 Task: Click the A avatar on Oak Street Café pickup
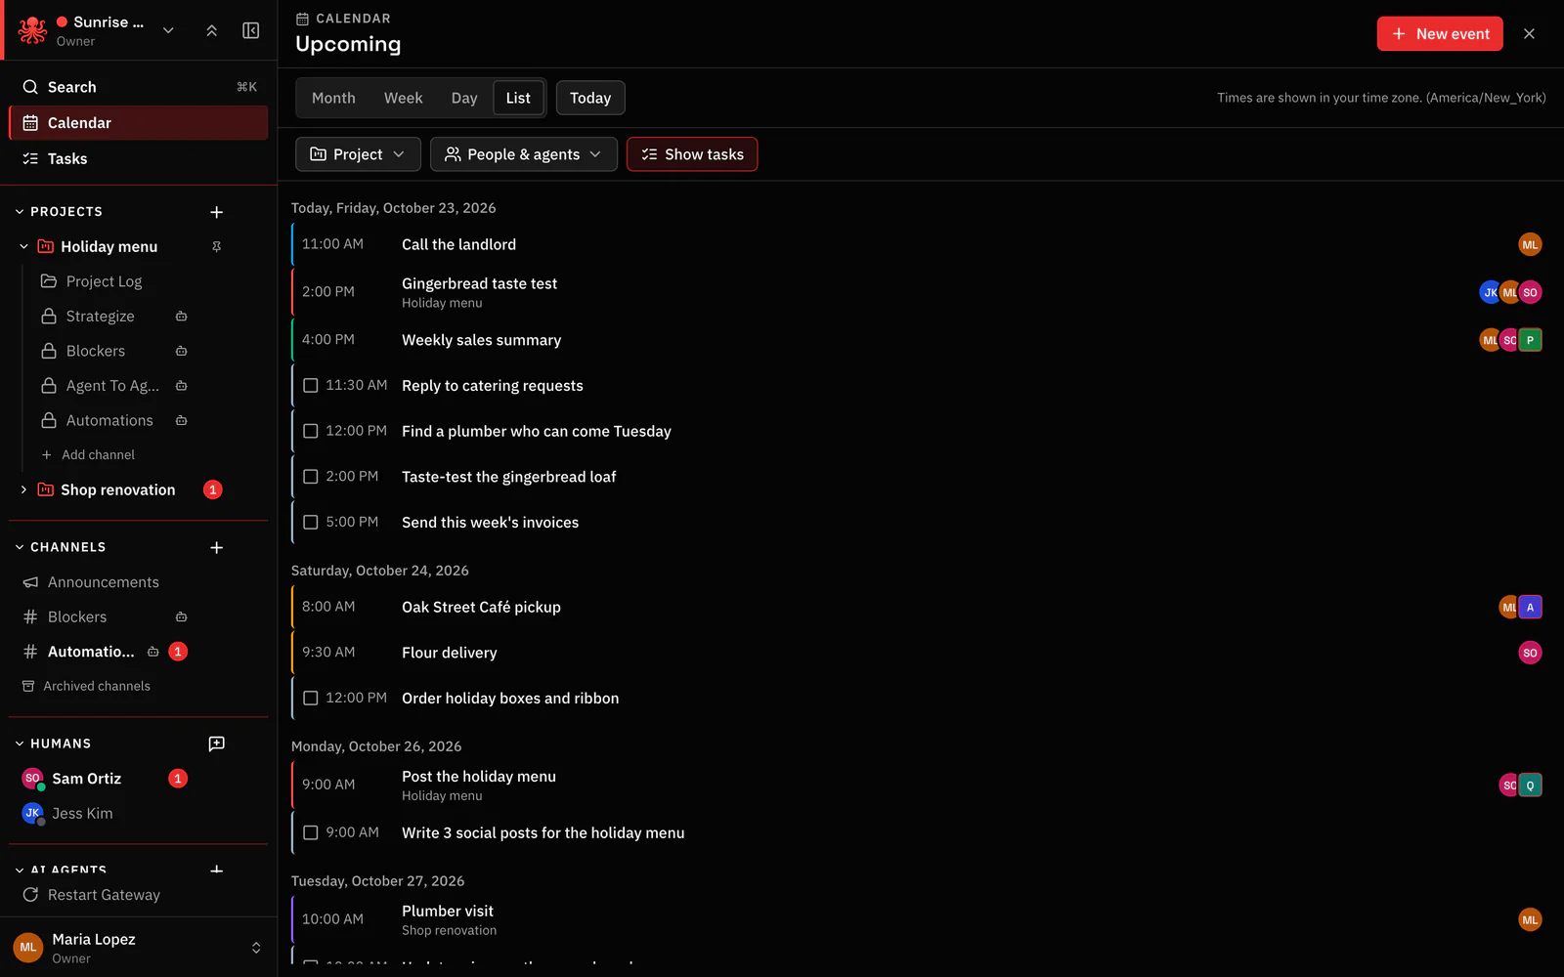point(1530,607)
